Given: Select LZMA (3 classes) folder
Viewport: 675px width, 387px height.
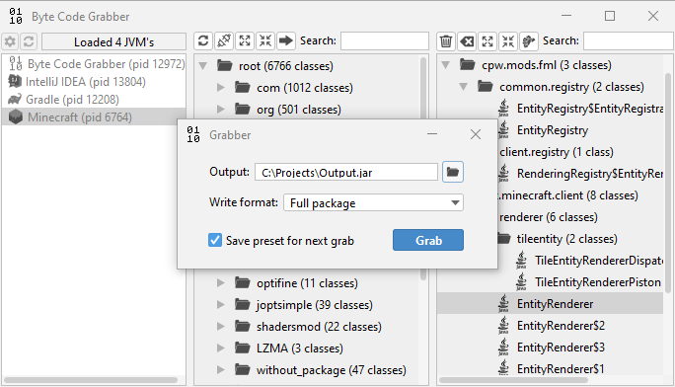Looking at the screenshot, I should pos(289,348).
